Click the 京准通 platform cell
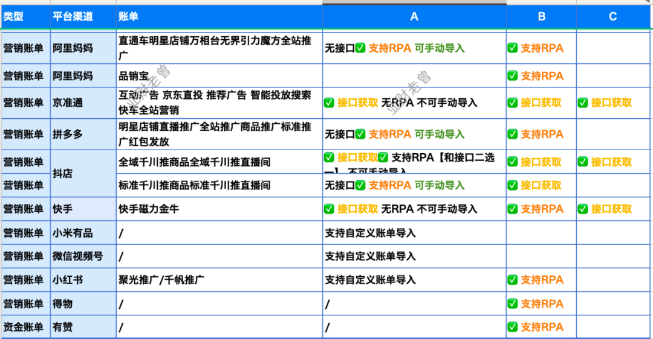This screenshot has width=653, height=339. point(83,103)
